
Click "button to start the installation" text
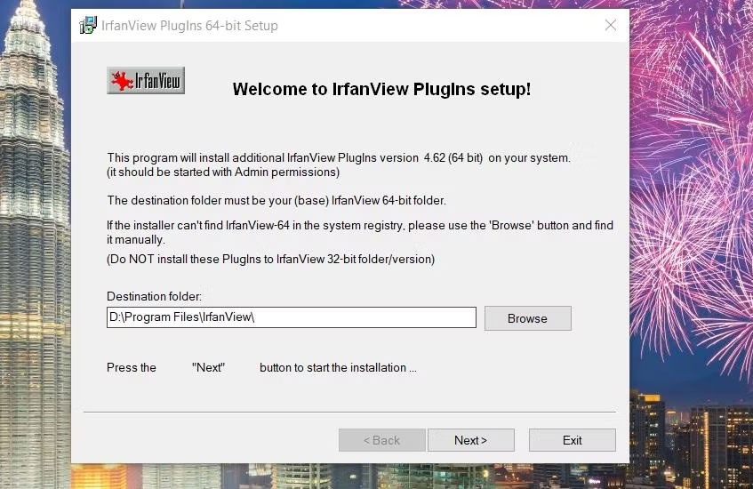click(338, 367)
